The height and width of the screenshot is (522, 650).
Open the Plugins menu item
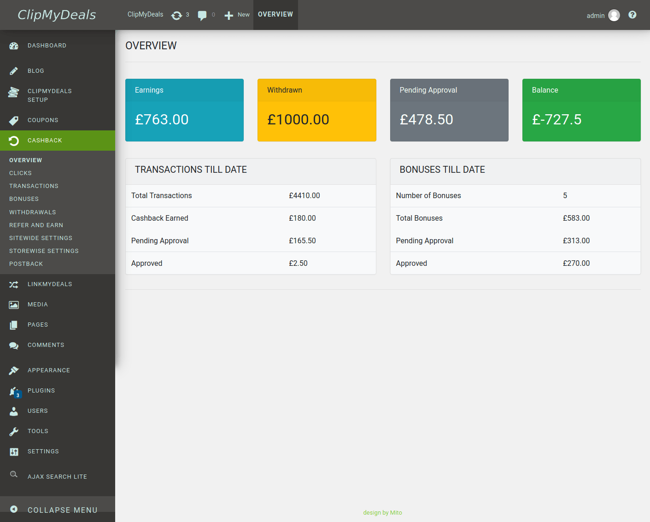pyautogui.click(x=58, y=391)
